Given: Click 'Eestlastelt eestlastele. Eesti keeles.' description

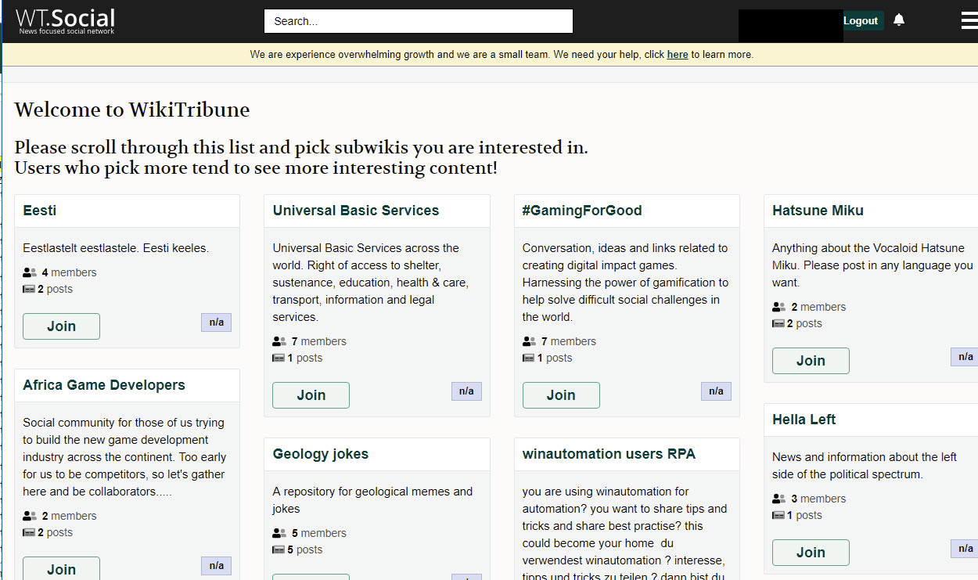Looking at the screenshot, I should click(116, 248).
